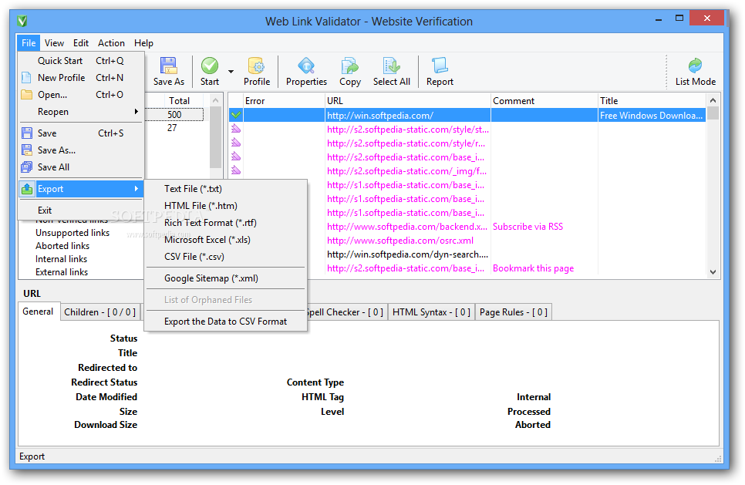Click the Open folder icon in File menu
This screenshot has height=485, width=745.
pyautogui.click(x=26, y=95)
